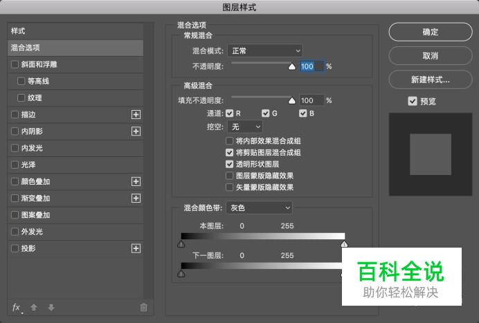
Task: Click the 不透明度 value field
Action: [x=311, y=66]
